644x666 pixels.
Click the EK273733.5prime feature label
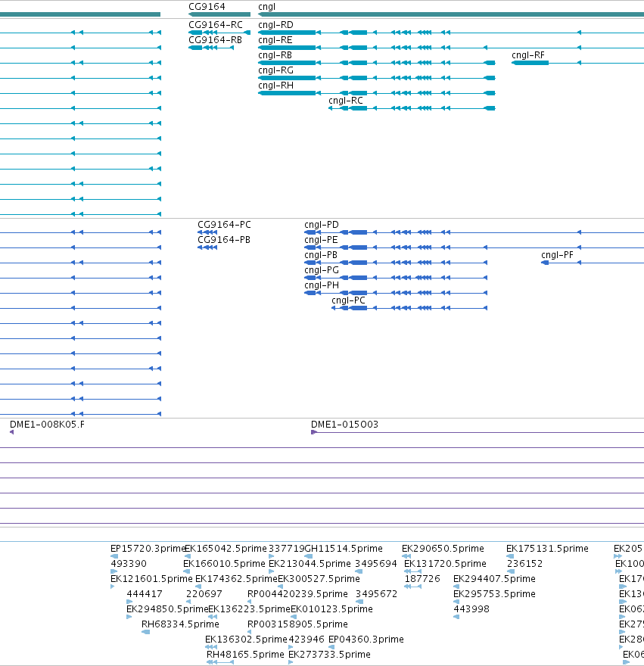[329, 655]
